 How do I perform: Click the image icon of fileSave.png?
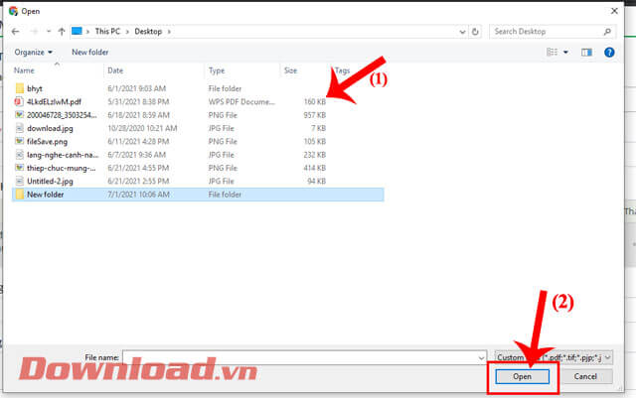click(19, 141)
